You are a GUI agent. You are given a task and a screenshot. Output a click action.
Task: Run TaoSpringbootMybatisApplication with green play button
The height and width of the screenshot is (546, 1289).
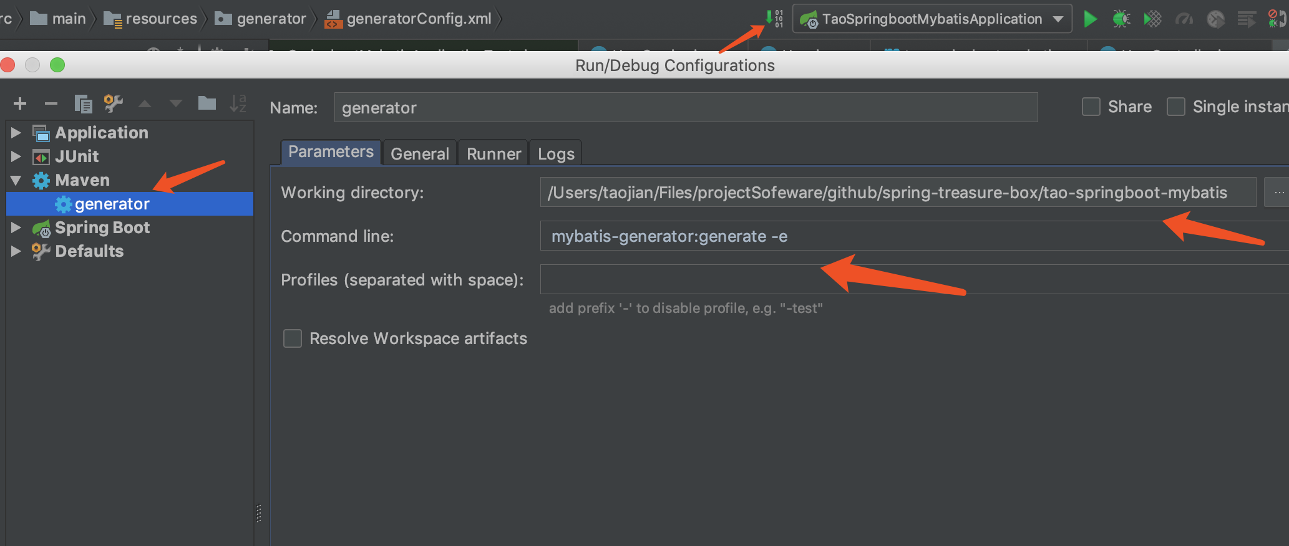pyautogui.click(x=1091, y=19)
